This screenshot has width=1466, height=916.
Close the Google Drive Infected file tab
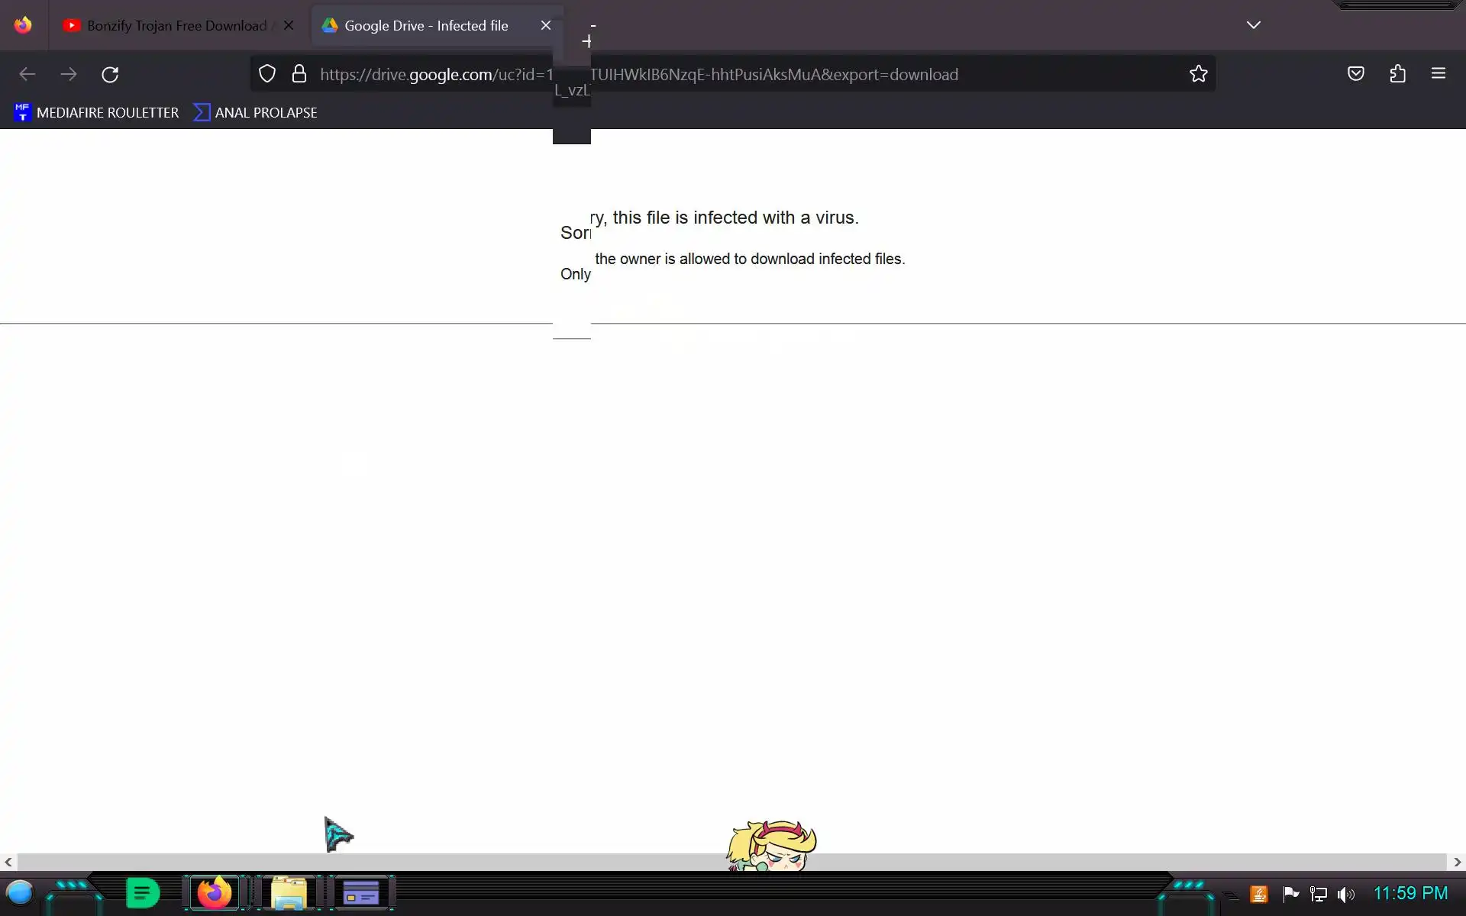coord(545,25)
